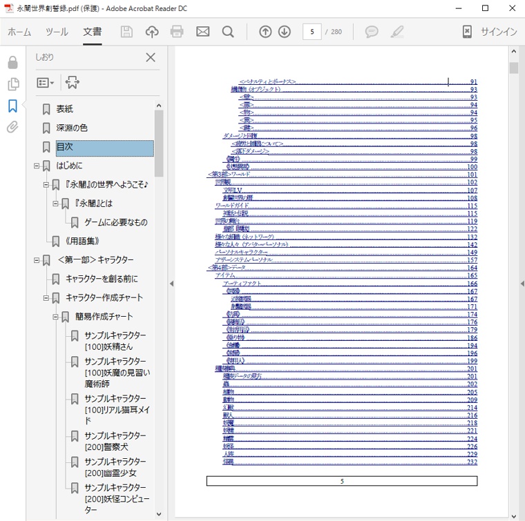This screenshot has width=525, height=521.
Task: Select the highlighter pen tool
Action: [397, 32]
